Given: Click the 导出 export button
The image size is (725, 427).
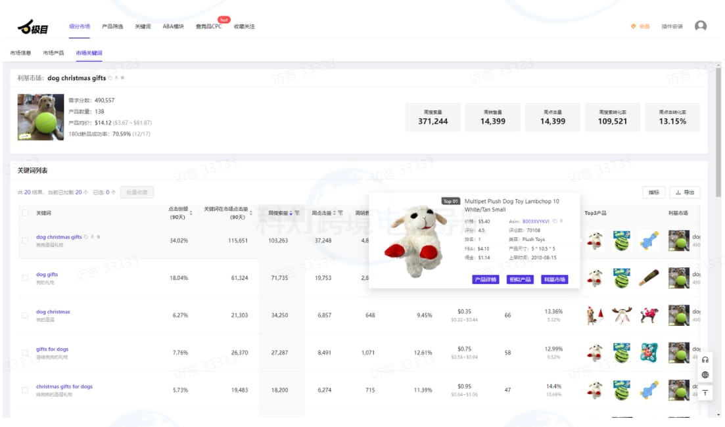Looking at the screenshot, I should [684, 192].
